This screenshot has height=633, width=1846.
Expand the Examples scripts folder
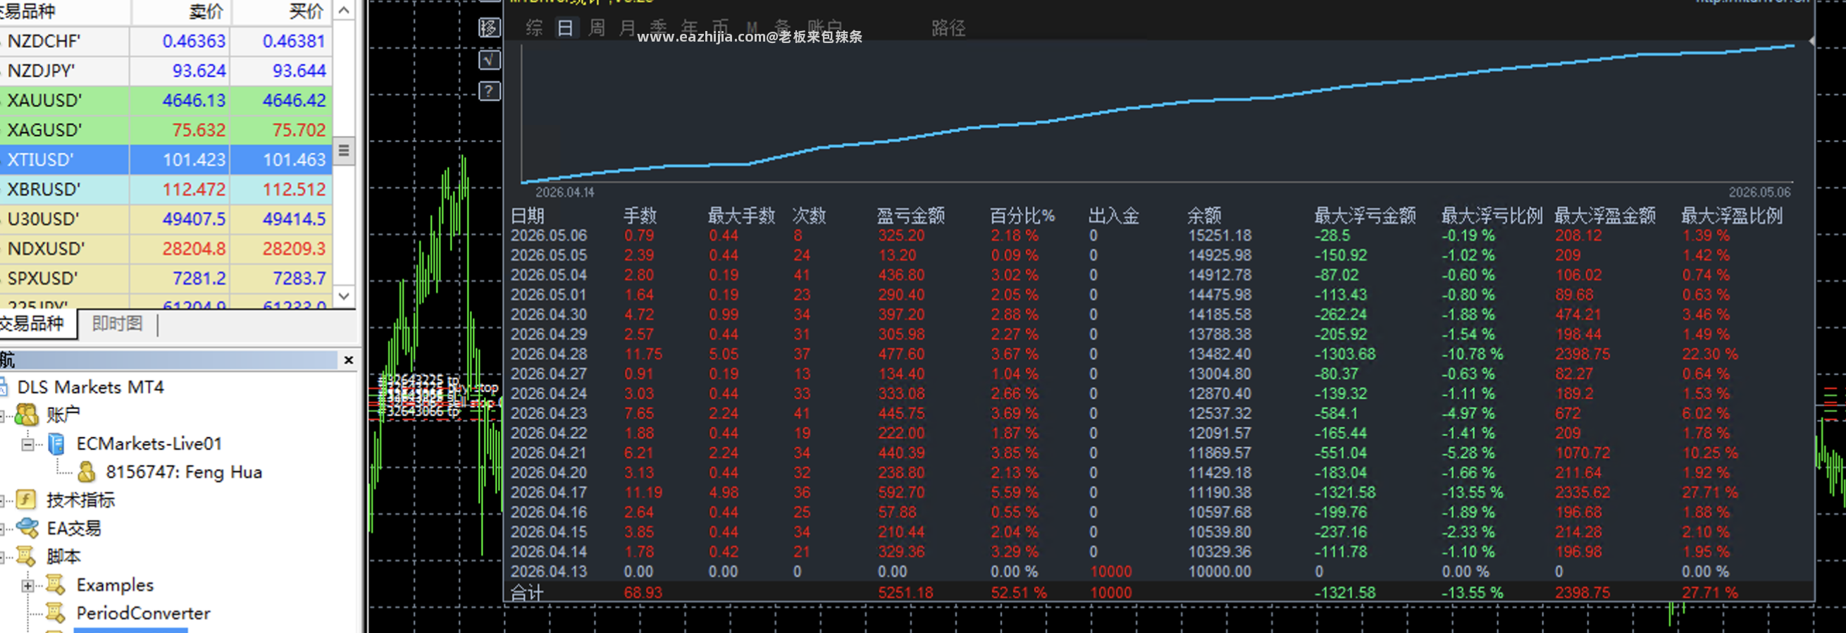pyautogui.click(x=28, y=586)
